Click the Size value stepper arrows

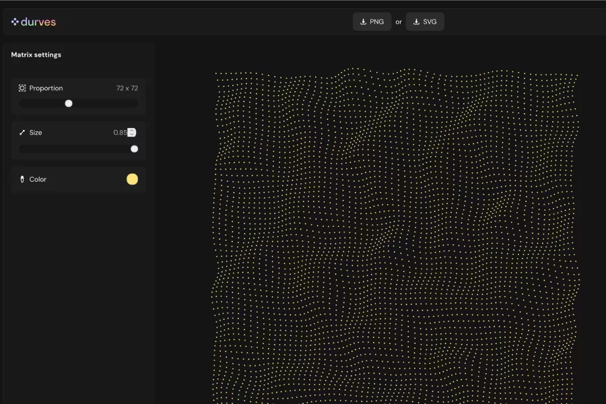132,132
